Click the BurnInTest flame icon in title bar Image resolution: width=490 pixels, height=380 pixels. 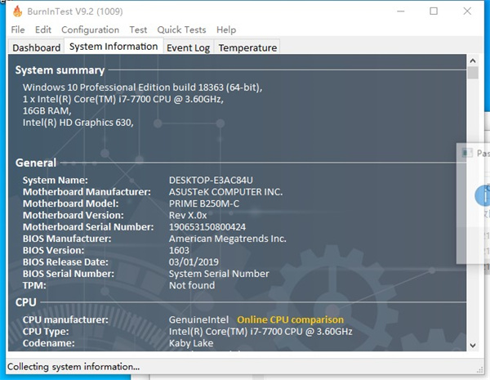pos(16,11)
